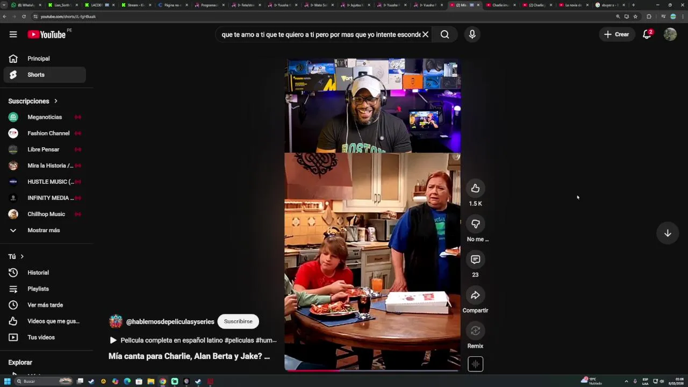This screenshot has height=387, width=688.
Task: Open Tus videos in the sidebar
Action: point(45,337)
